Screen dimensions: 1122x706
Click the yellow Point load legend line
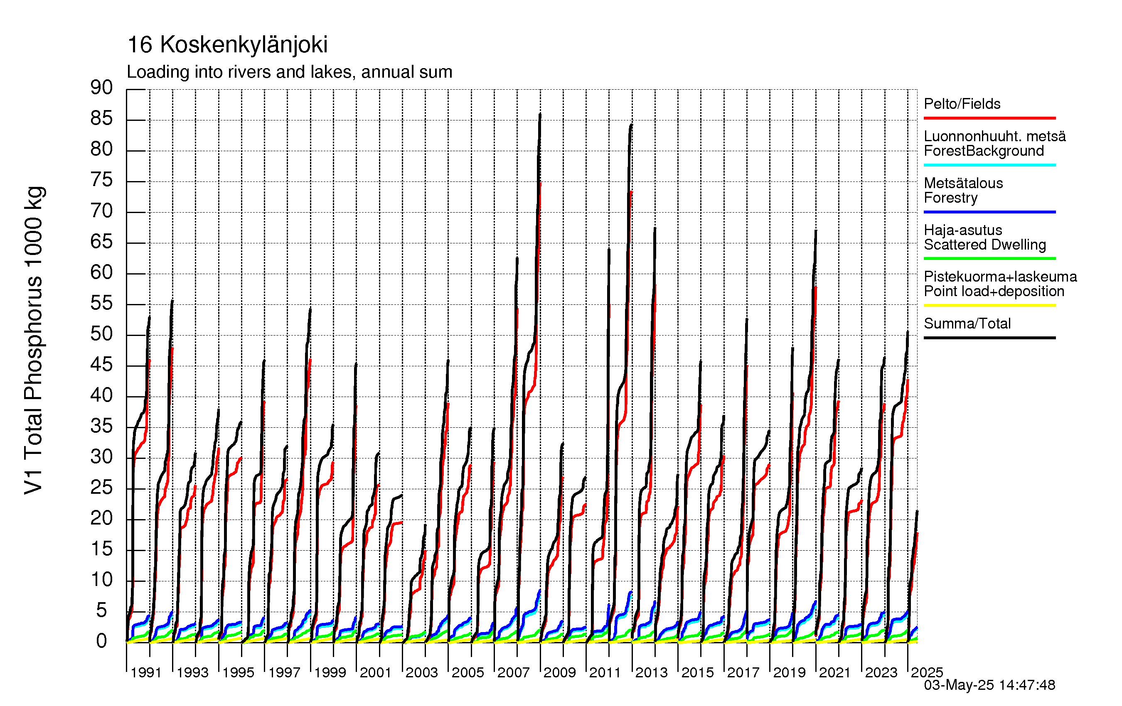point(990,306)
